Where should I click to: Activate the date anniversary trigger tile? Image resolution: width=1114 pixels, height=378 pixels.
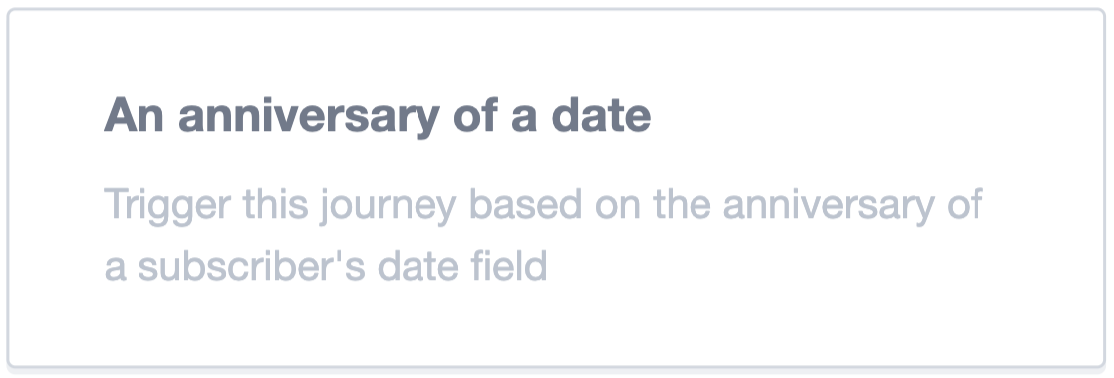556,188
